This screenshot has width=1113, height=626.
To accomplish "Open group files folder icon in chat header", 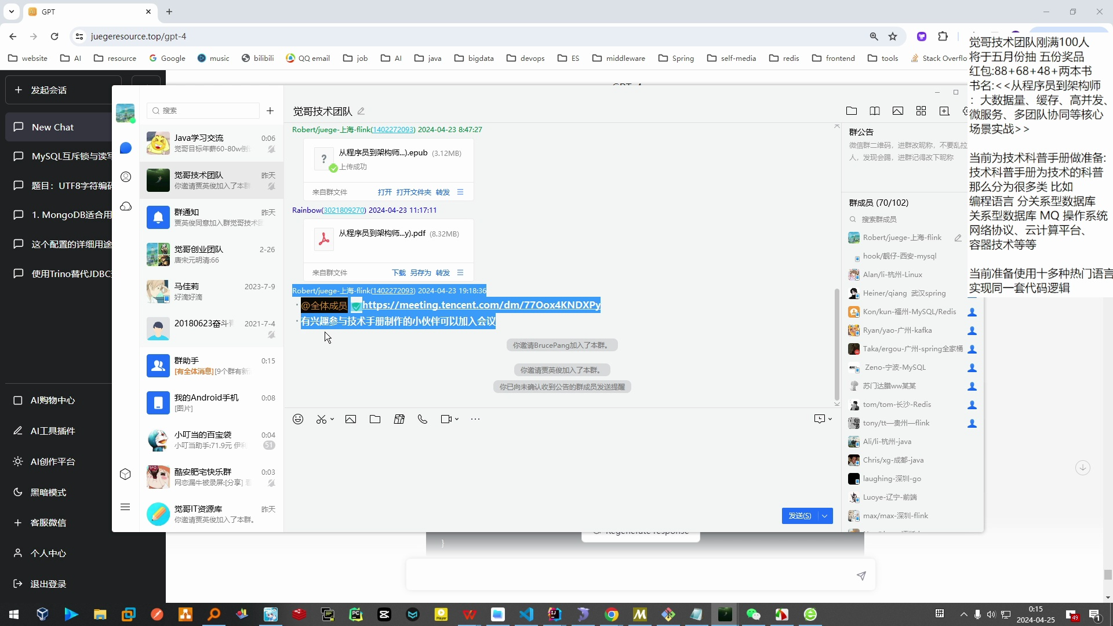I will click(852, 111).
